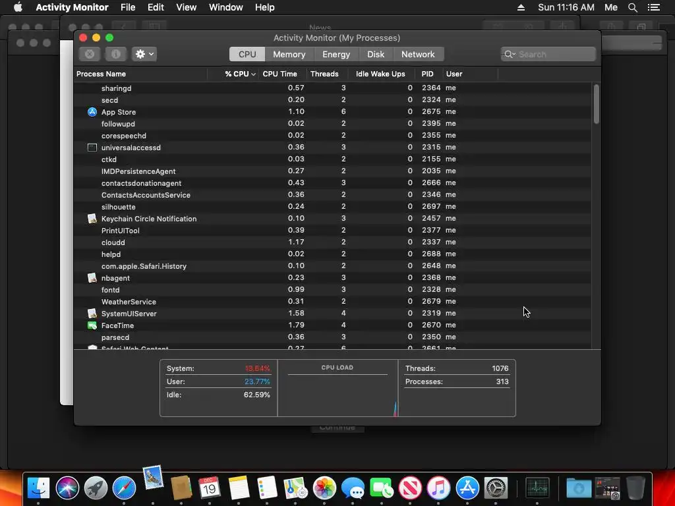Open the Apple menu
The height and width of the screenshot is (506, 675).
pyautogui.click(x=18, y=7)
